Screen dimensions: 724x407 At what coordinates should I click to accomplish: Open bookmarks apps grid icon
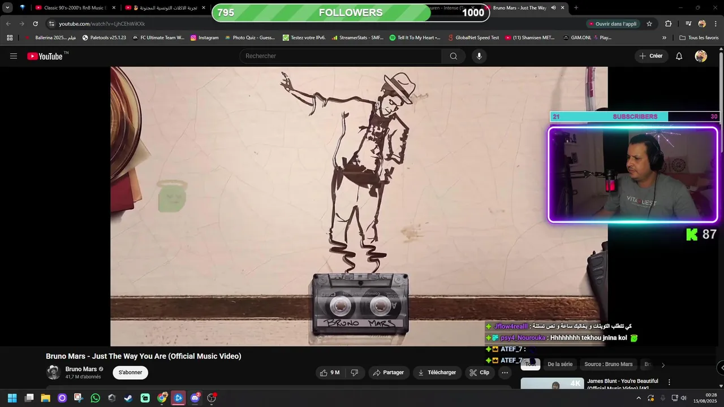(10, 38)
